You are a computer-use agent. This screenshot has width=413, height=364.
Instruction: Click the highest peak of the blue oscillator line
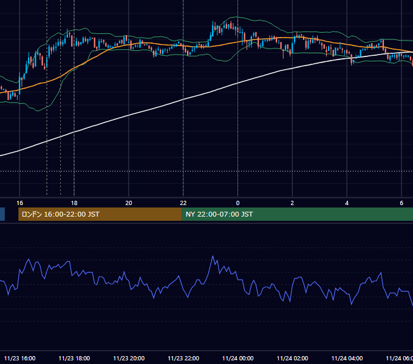coord(213,256)
